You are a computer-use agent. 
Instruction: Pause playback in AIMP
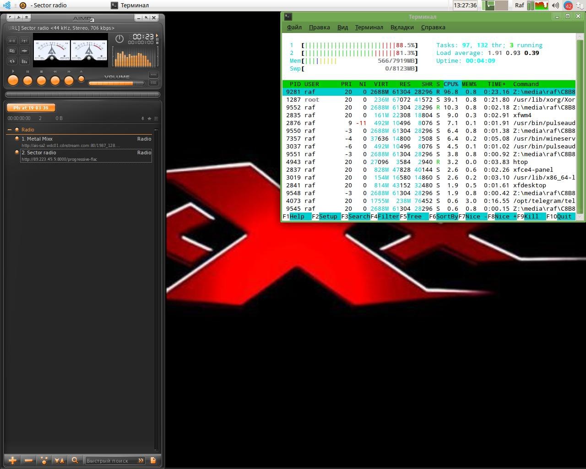click(x=27, y=81)
